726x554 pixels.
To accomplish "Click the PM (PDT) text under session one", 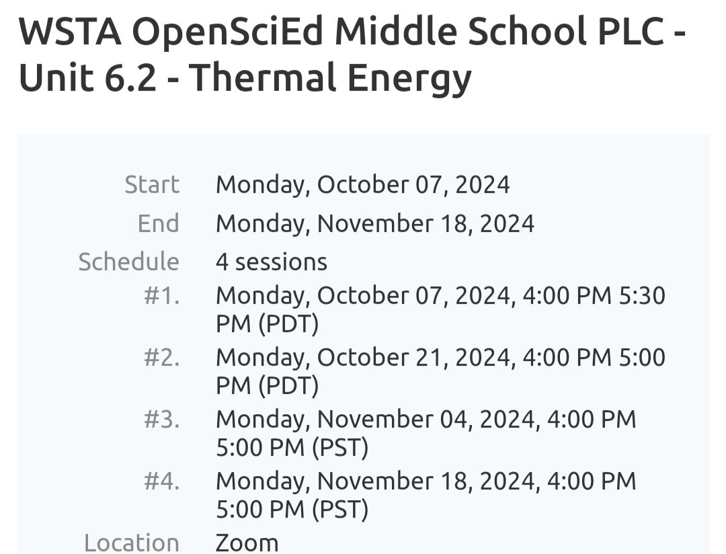I will click(x=267, y=324).
